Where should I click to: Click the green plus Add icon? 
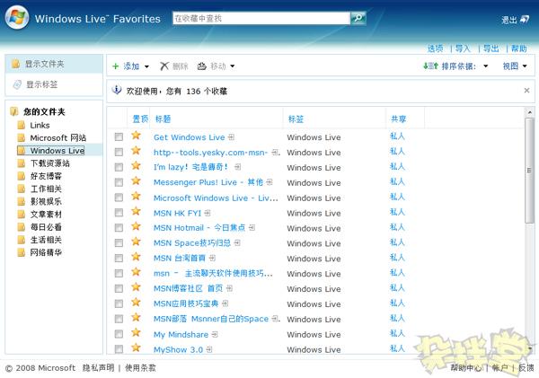click(115, 66)
